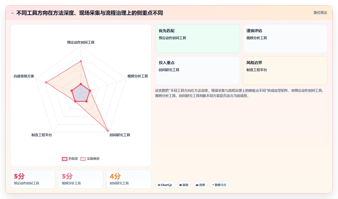This screenshot has width=338, height=199.
Task: Toggle the 实施难度 legend item
Action: (x=90, y=159)
